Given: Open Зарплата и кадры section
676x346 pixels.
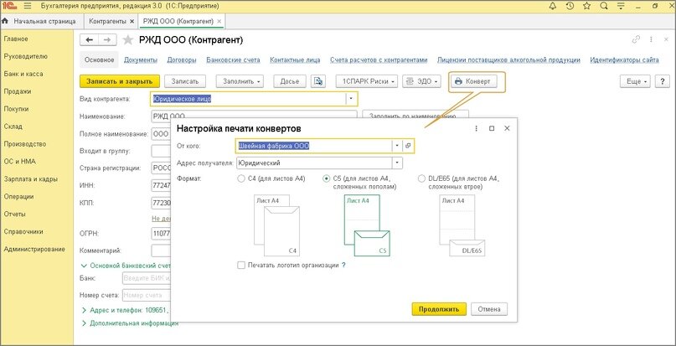Looking at the screenshot, I should [x=31, y=179].
